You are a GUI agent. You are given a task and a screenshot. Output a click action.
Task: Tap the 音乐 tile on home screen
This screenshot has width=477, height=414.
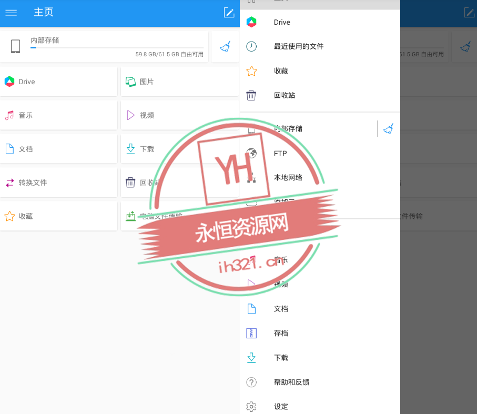pos(58,115)
